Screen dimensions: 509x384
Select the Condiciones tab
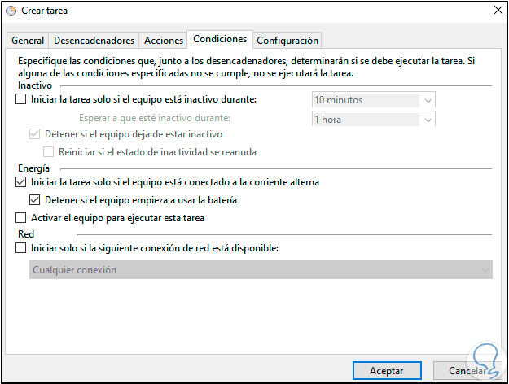(220, 39)
